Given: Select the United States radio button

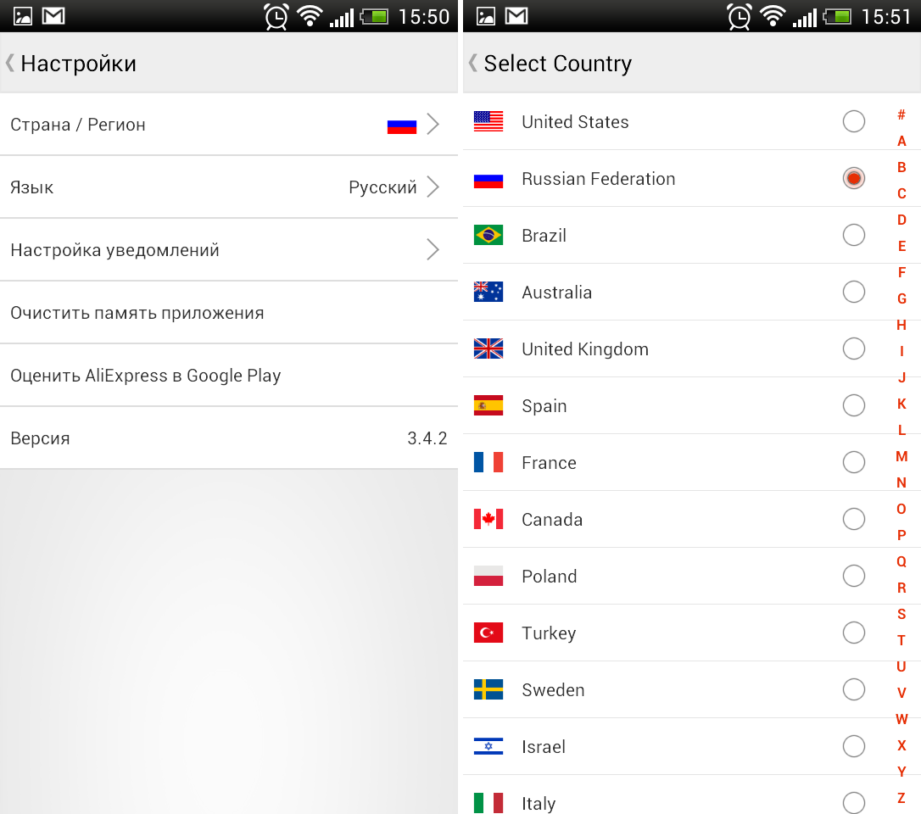Looking at the screenshot, I should pos(853,121).
